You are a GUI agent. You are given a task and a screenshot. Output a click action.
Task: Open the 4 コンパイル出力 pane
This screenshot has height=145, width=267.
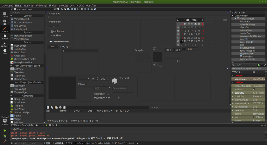pos(101,143)
